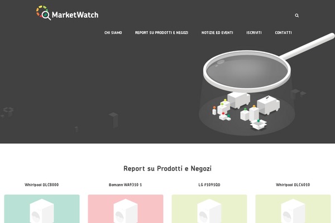Select the LG F1091QD product title
The width and height of the screenshot is (335, 223).
pyautogui.click(x=209, y=185)
